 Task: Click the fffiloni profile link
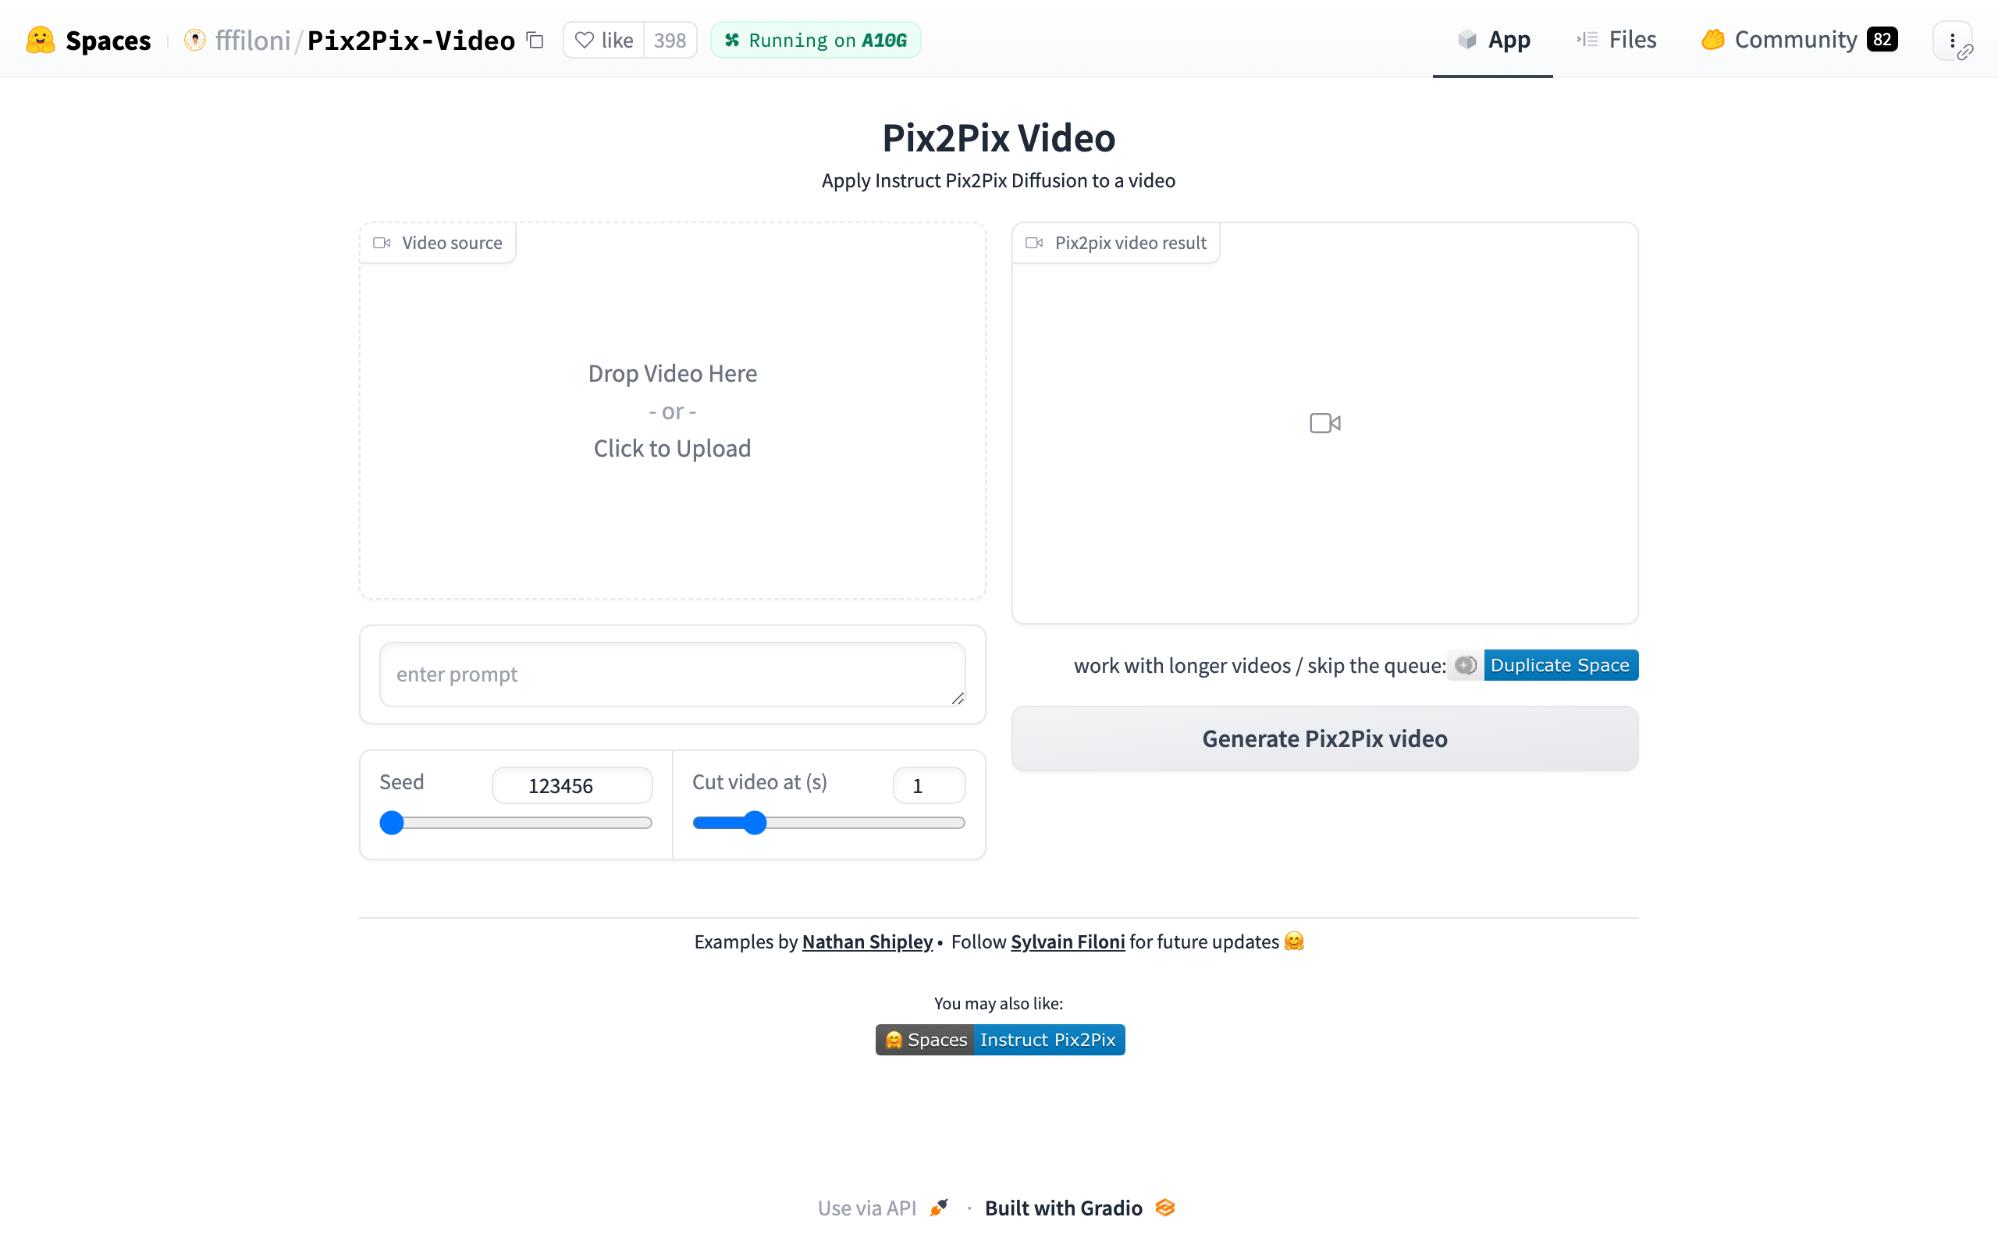point(253,40)
